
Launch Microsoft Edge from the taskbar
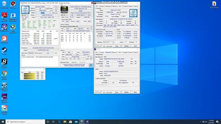59,122
